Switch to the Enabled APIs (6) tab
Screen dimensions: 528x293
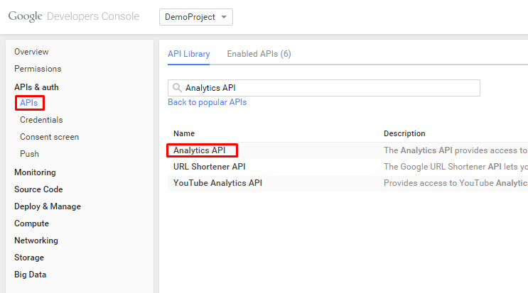259,54
